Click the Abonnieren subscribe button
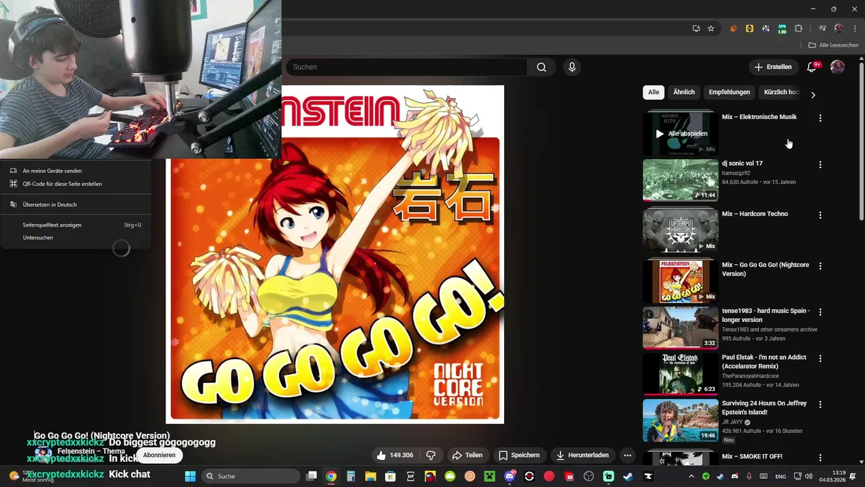Viewport: 865px width, 487px height. coord(159,455)
